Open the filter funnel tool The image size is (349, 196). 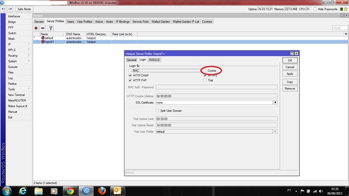[x=51, y=28]
